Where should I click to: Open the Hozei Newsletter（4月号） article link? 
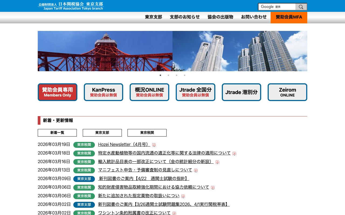(124, 144)
